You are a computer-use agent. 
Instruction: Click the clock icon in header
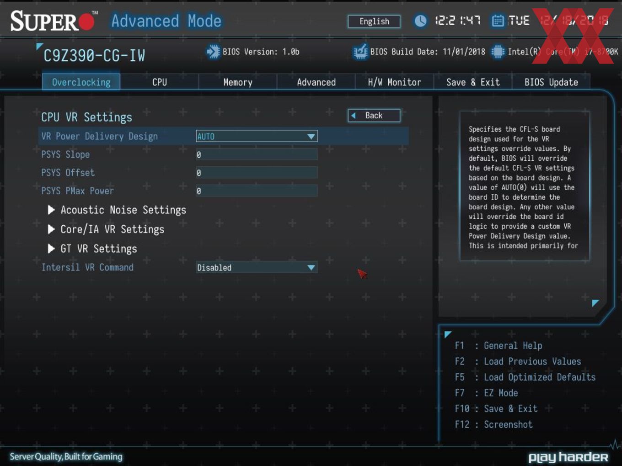tap(420, 21)
